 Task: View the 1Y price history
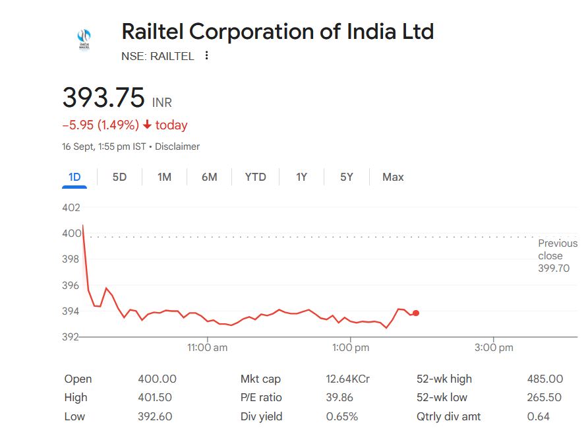pyautogui.click(x=301, y=177)
